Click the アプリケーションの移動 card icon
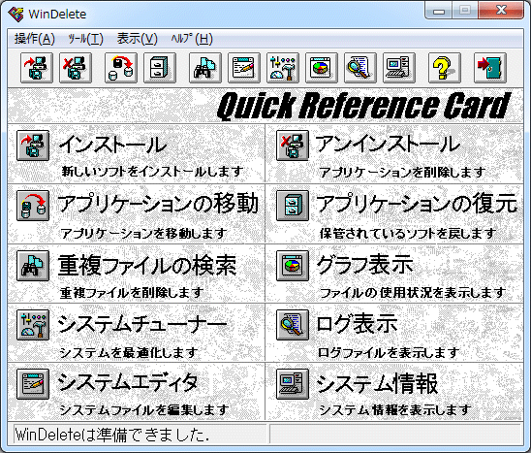The width and height of the screenshot is (531, 453). [x=33, y=206]
